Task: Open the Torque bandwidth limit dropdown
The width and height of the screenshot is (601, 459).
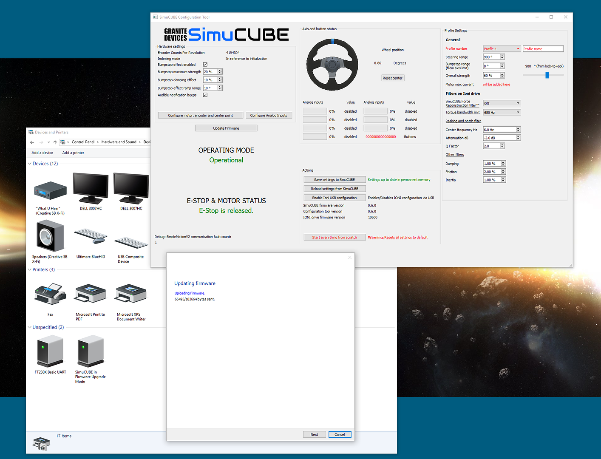Action: (502, 112)
